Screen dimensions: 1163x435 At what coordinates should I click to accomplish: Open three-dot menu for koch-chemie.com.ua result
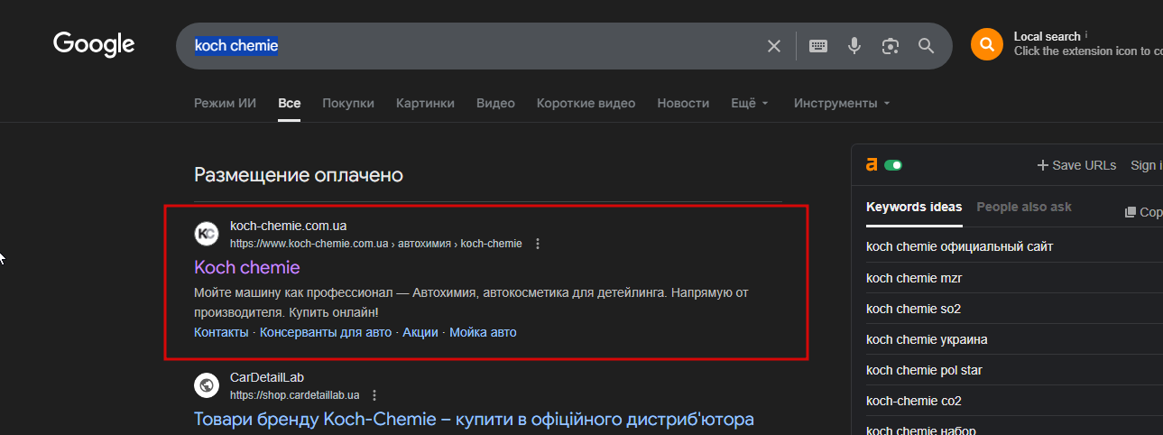[538, 244]
